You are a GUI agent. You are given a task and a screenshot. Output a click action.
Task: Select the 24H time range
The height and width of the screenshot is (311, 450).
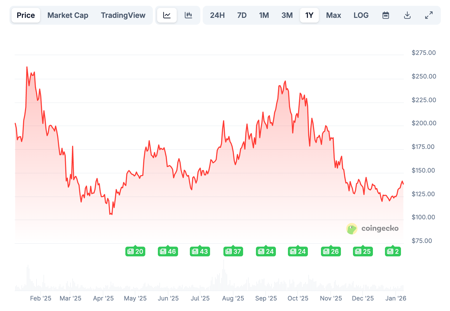(217, 15)
